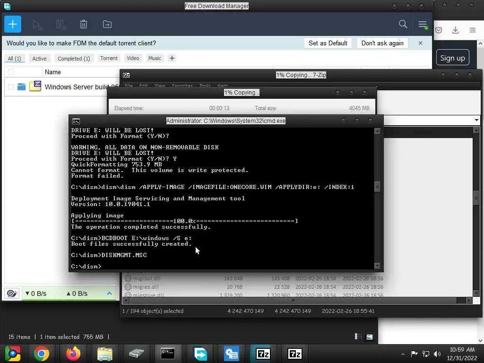The width and height of the screenshot is (484, 363).
Task: Switch to the first 7-Zip taskbar button
Action: coord(263,354)
